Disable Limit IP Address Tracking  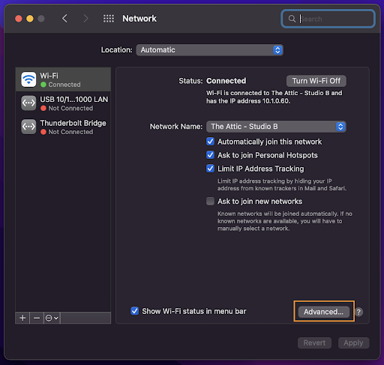pyautogui.click(x=210, y=169)
